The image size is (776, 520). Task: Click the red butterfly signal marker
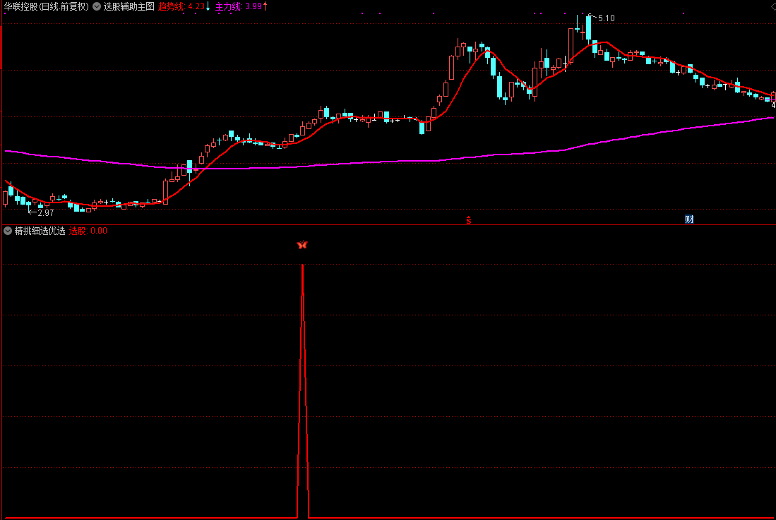302,245
